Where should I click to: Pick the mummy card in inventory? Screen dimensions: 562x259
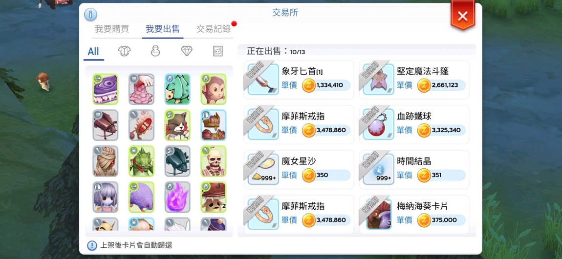pyautogui.click(x=106, y=161)
